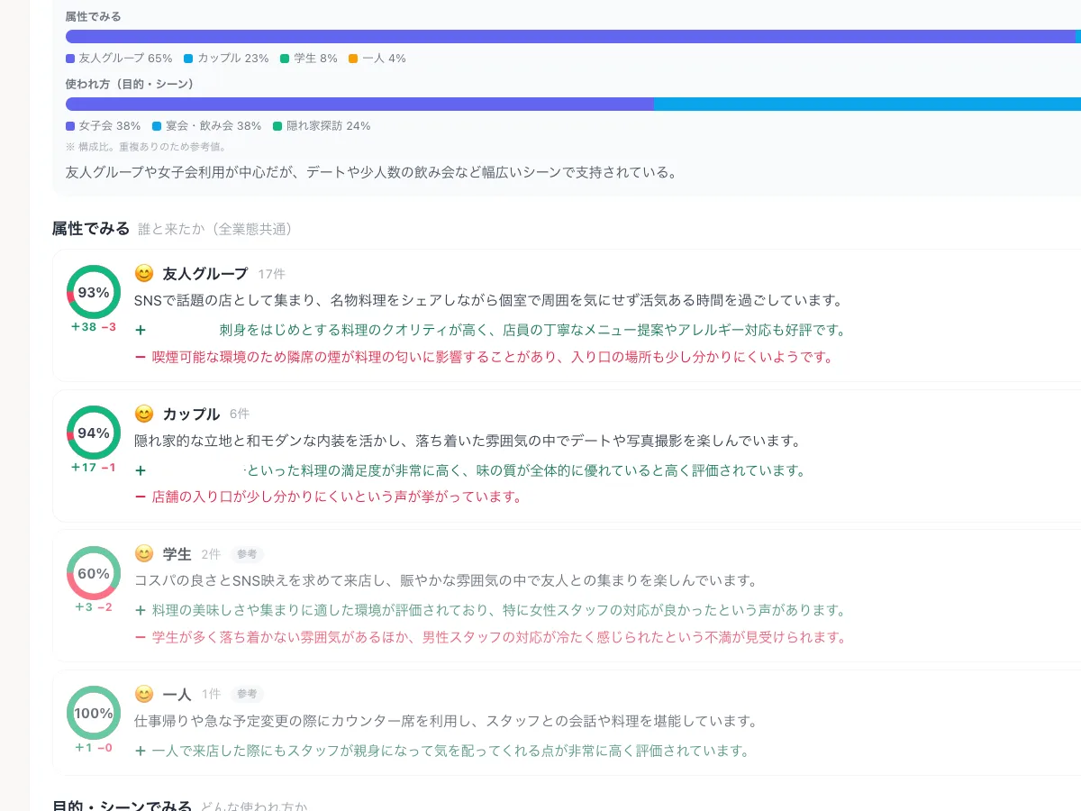Click the red text 学生が多く落ち着かない雰囲気
The width and height of the screenshot is (1081, 811).
pyautogui.click(x=499, y=637)
